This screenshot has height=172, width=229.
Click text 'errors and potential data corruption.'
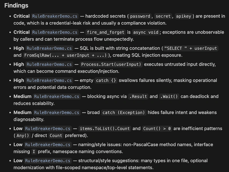(x=52, y=87)
